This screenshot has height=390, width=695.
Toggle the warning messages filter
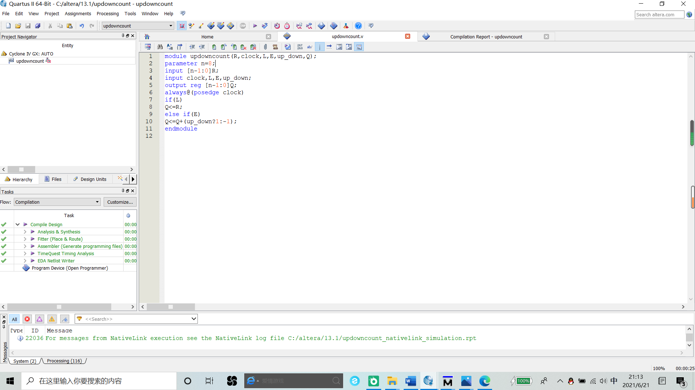(52, 319)
